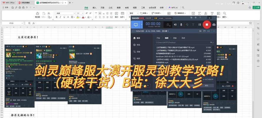Toggle Underline formatting
The height and width of the screenshot is (118, 262).
tap(64, 17)
